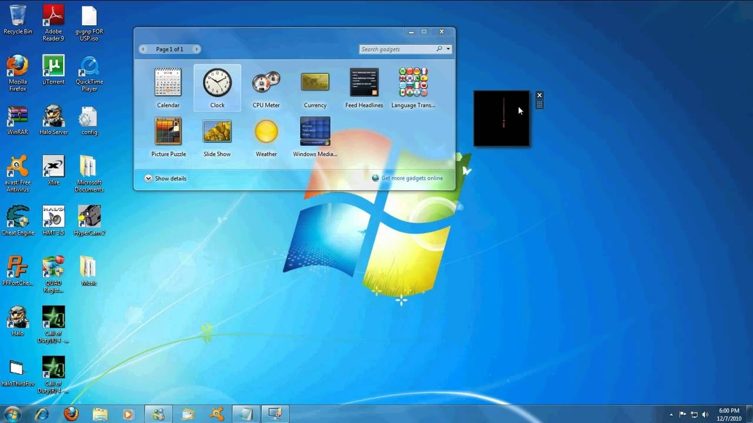The height and width of the screenshot is (423, 753).
Task: Select WinRAR desktop icon
Action: pos(18,120)
